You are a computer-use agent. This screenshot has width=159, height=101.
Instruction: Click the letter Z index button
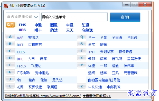tap(82, 86)
